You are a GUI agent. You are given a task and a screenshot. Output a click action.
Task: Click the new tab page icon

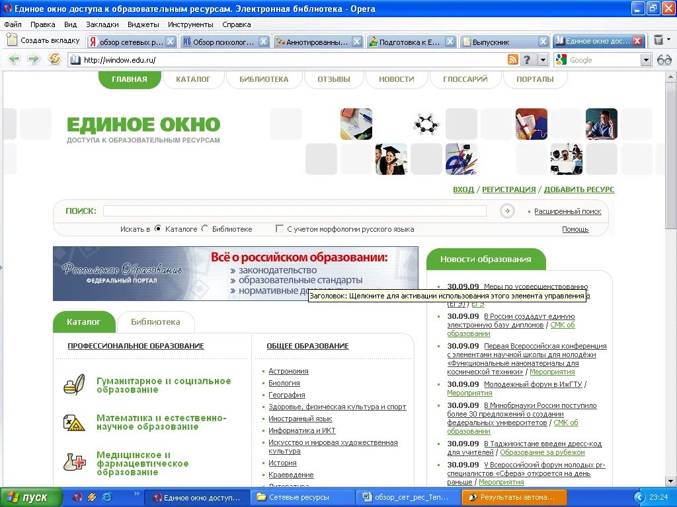pyautogui.click(x=12, y=40)
